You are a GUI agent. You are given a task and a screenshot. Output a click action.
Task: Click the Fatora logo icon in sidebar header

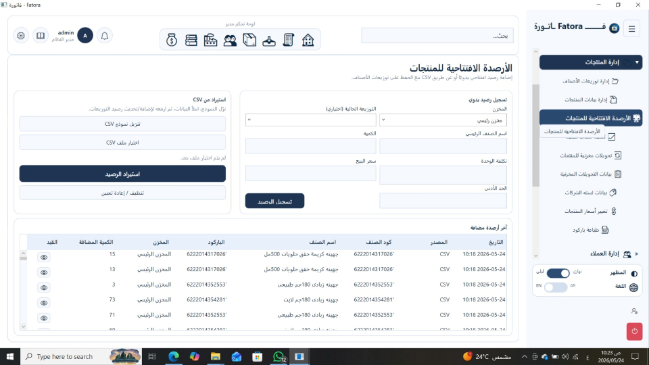615,28
